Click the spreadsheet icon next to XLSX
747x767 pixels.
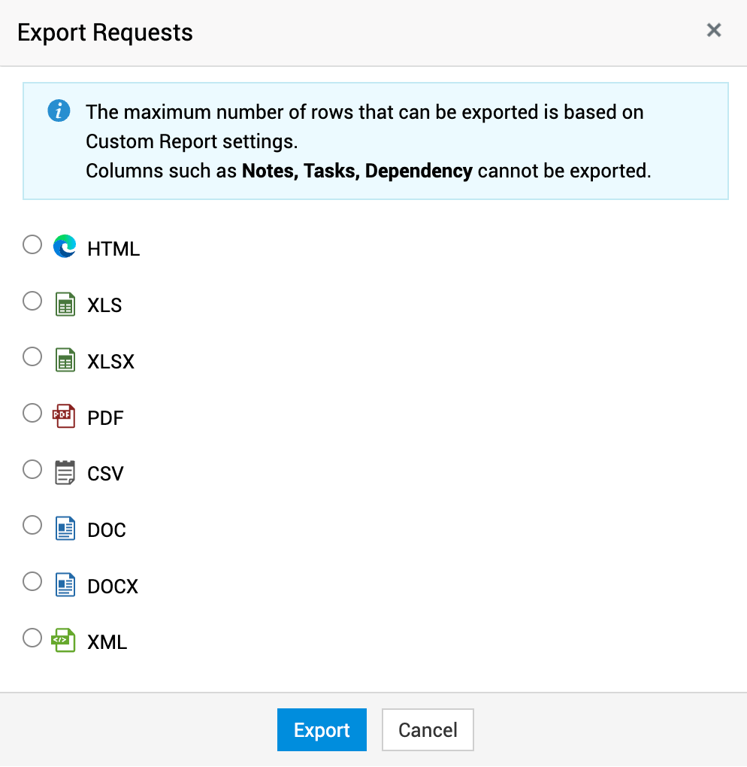65,360
